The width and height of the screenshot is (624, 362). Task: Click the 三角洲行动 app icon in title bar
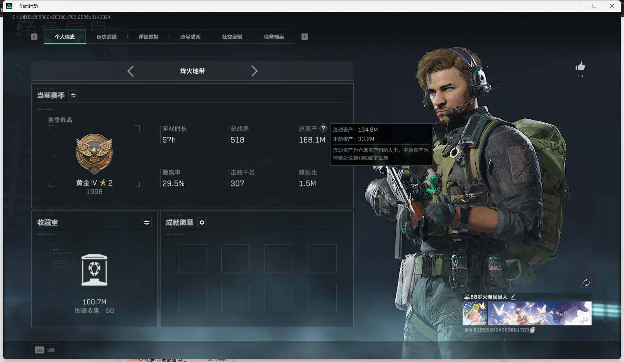tap(9, 6)
